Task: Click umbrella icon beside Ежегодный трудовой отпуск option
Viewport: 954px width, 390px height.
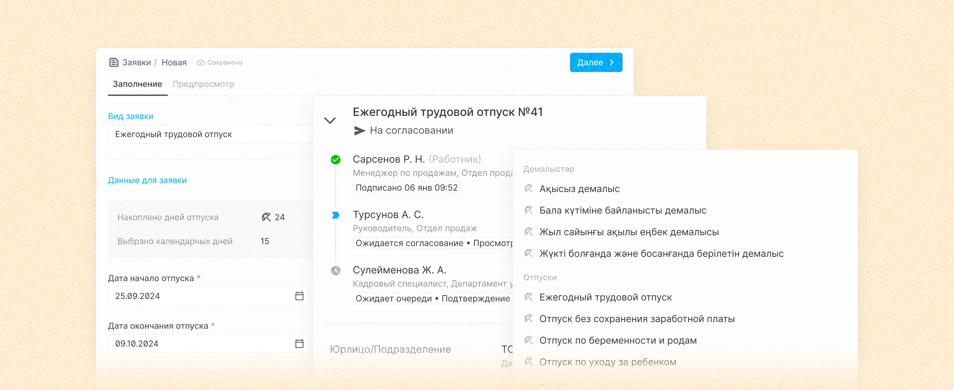Action: tap(529, 297)
